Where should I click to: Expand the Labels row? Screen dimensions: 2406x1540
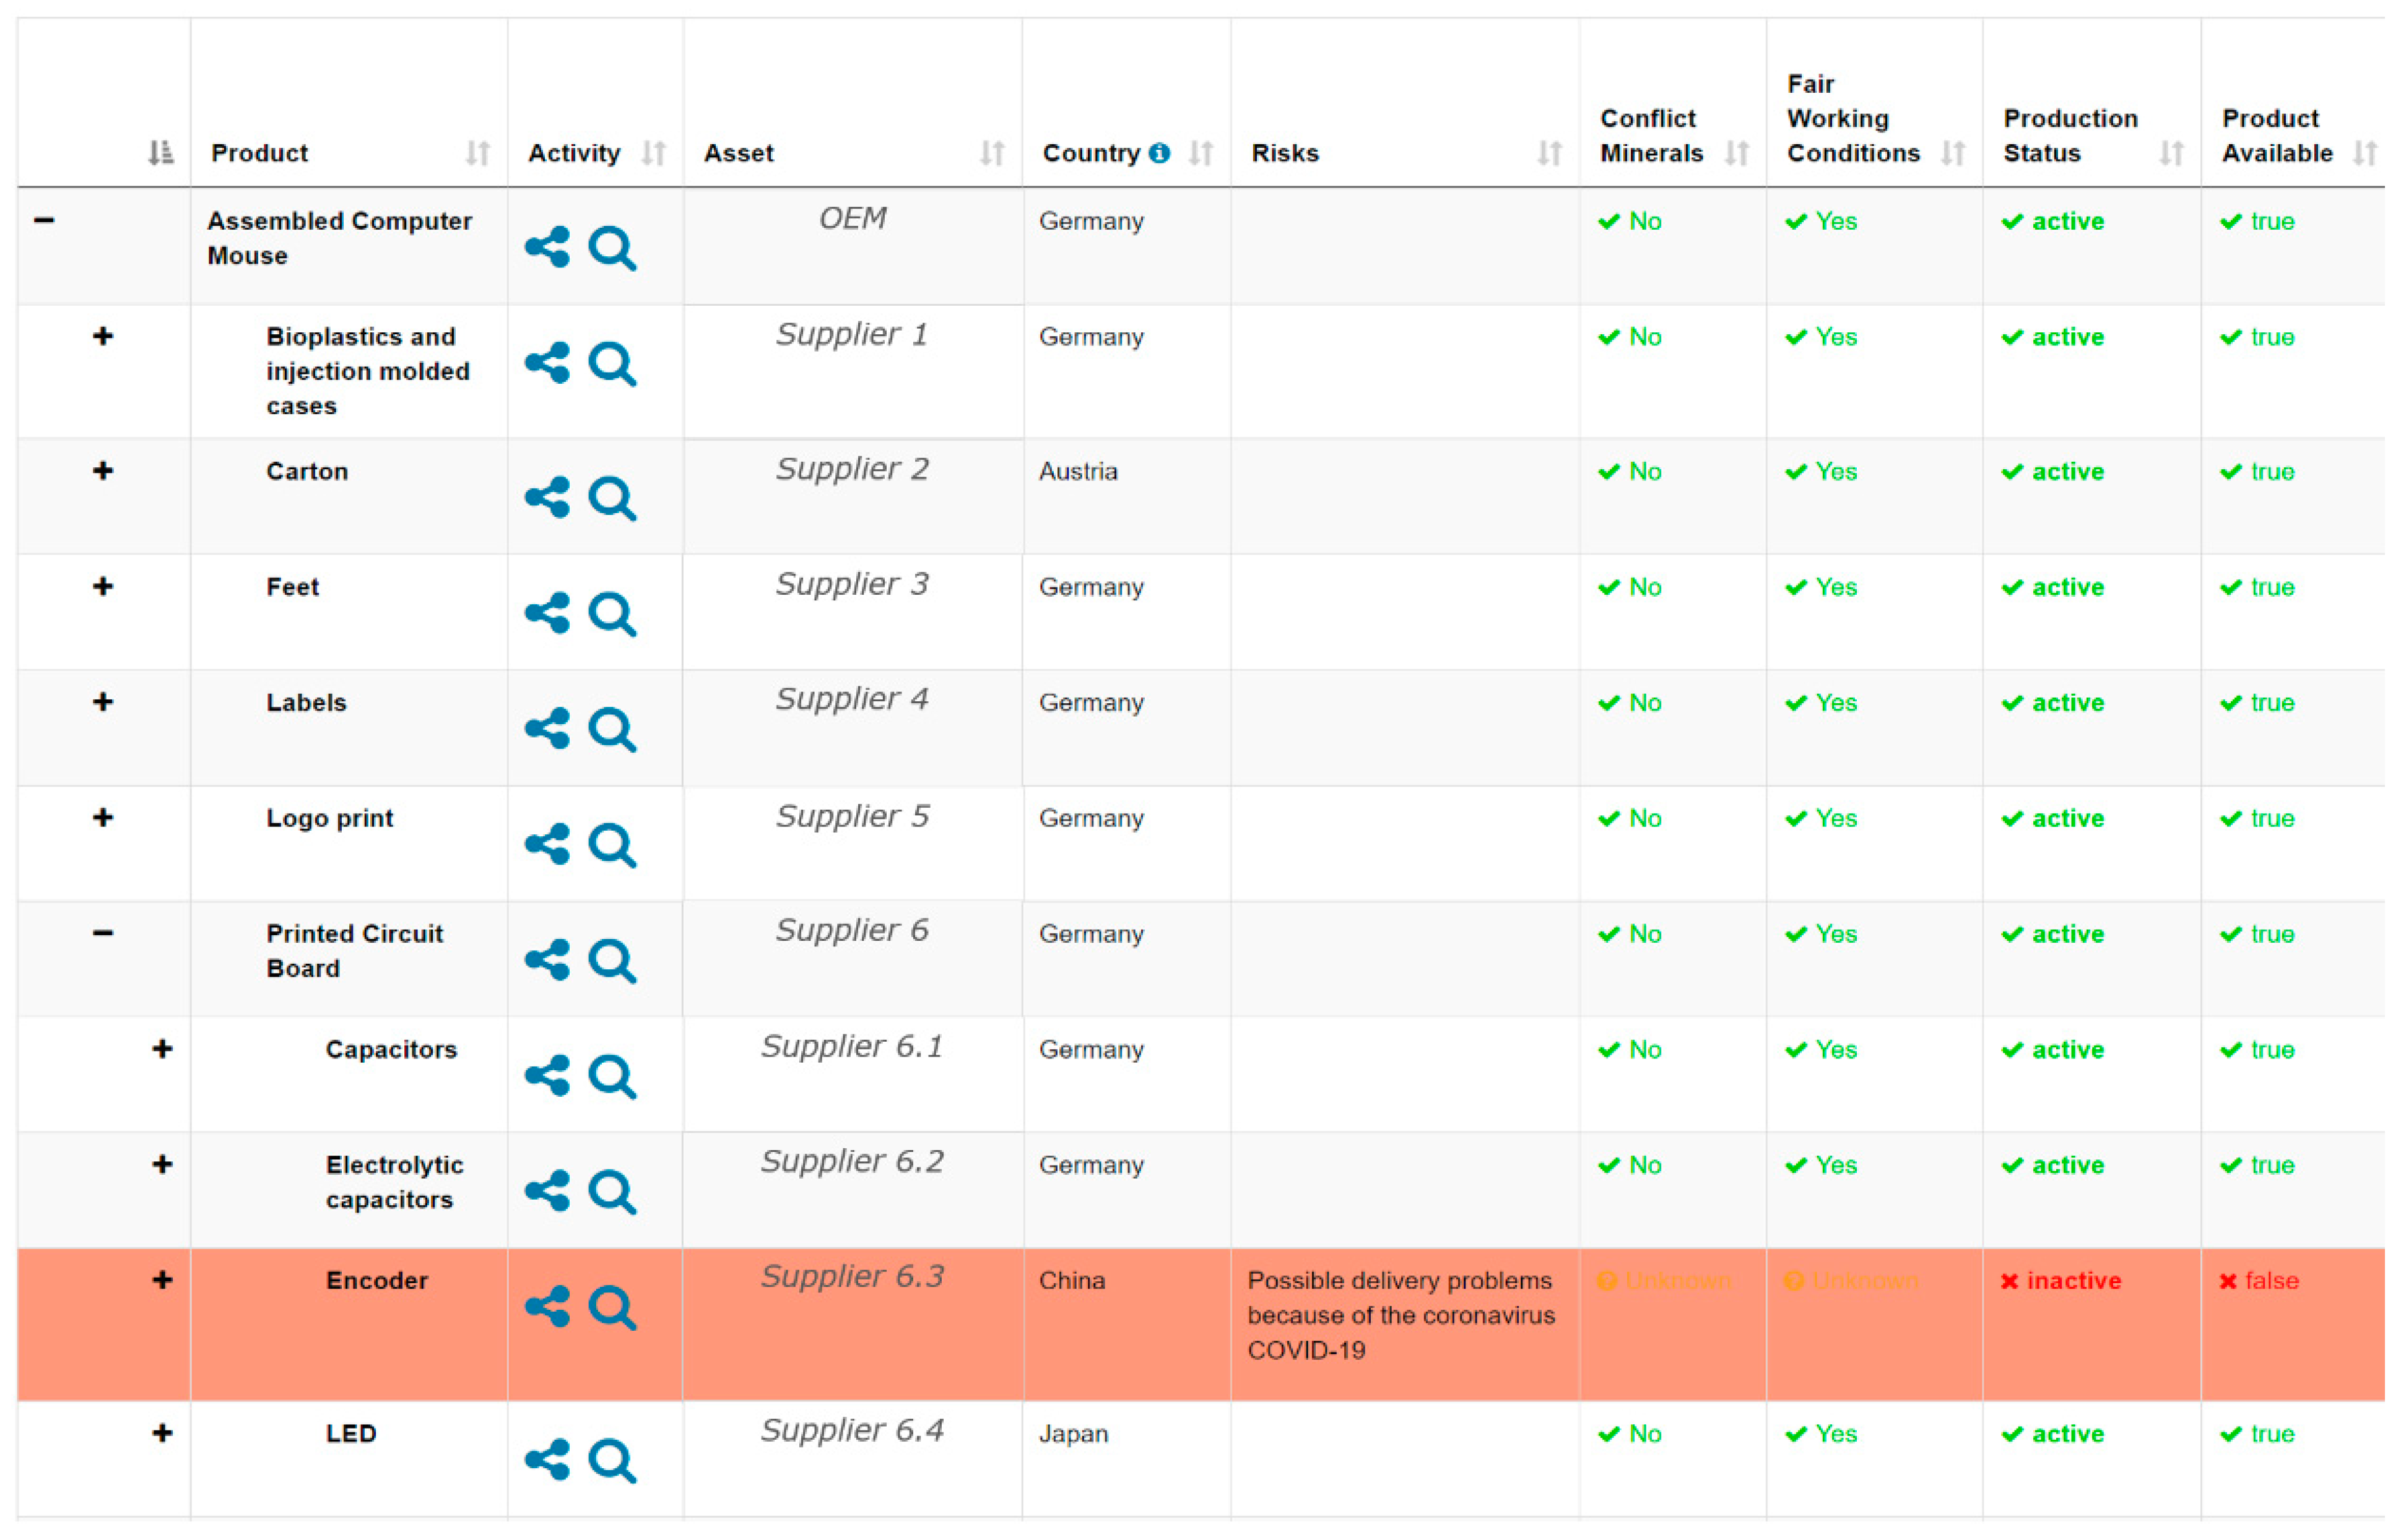[103, 703]
